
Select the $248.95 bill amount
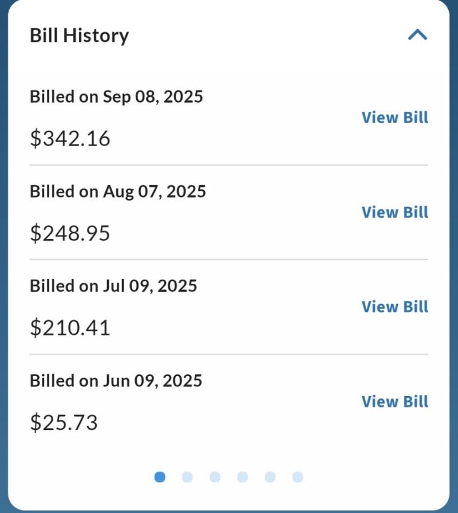point(70,233)
